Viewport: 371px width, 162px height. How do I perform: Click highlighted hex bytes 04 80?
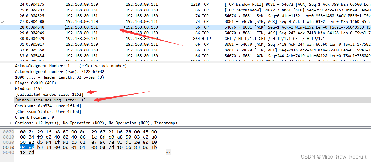(27, 147)
